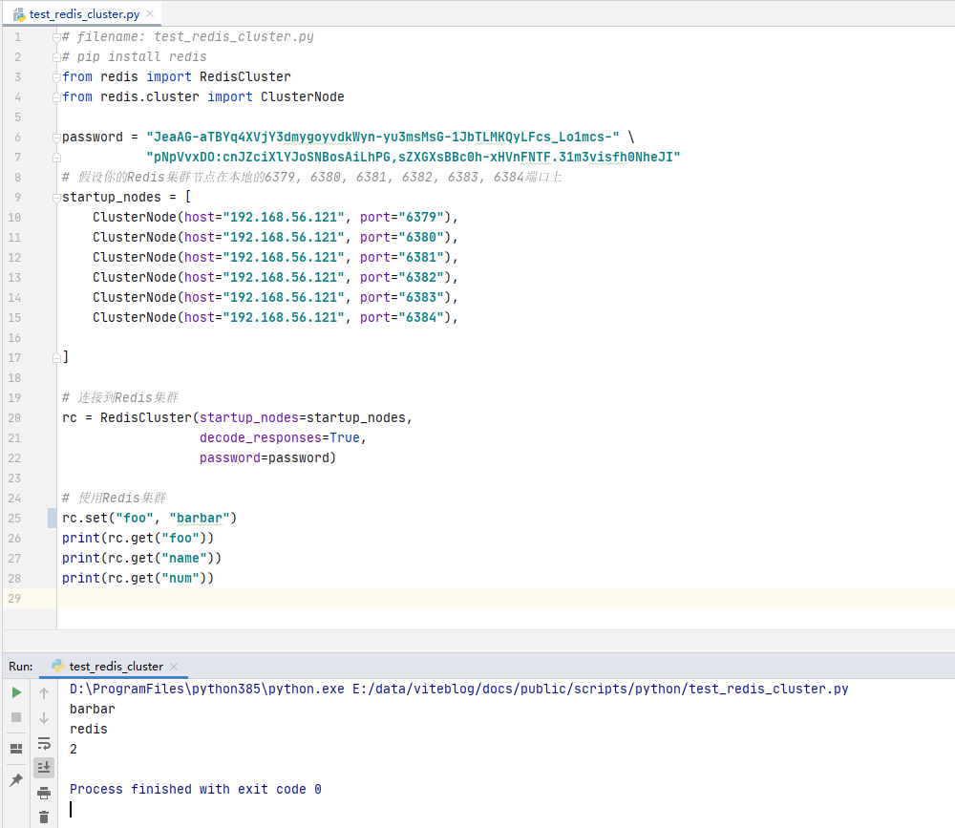Collapse import block at line 3
Screen dimensions: 955x828
[x=56, y=77]
